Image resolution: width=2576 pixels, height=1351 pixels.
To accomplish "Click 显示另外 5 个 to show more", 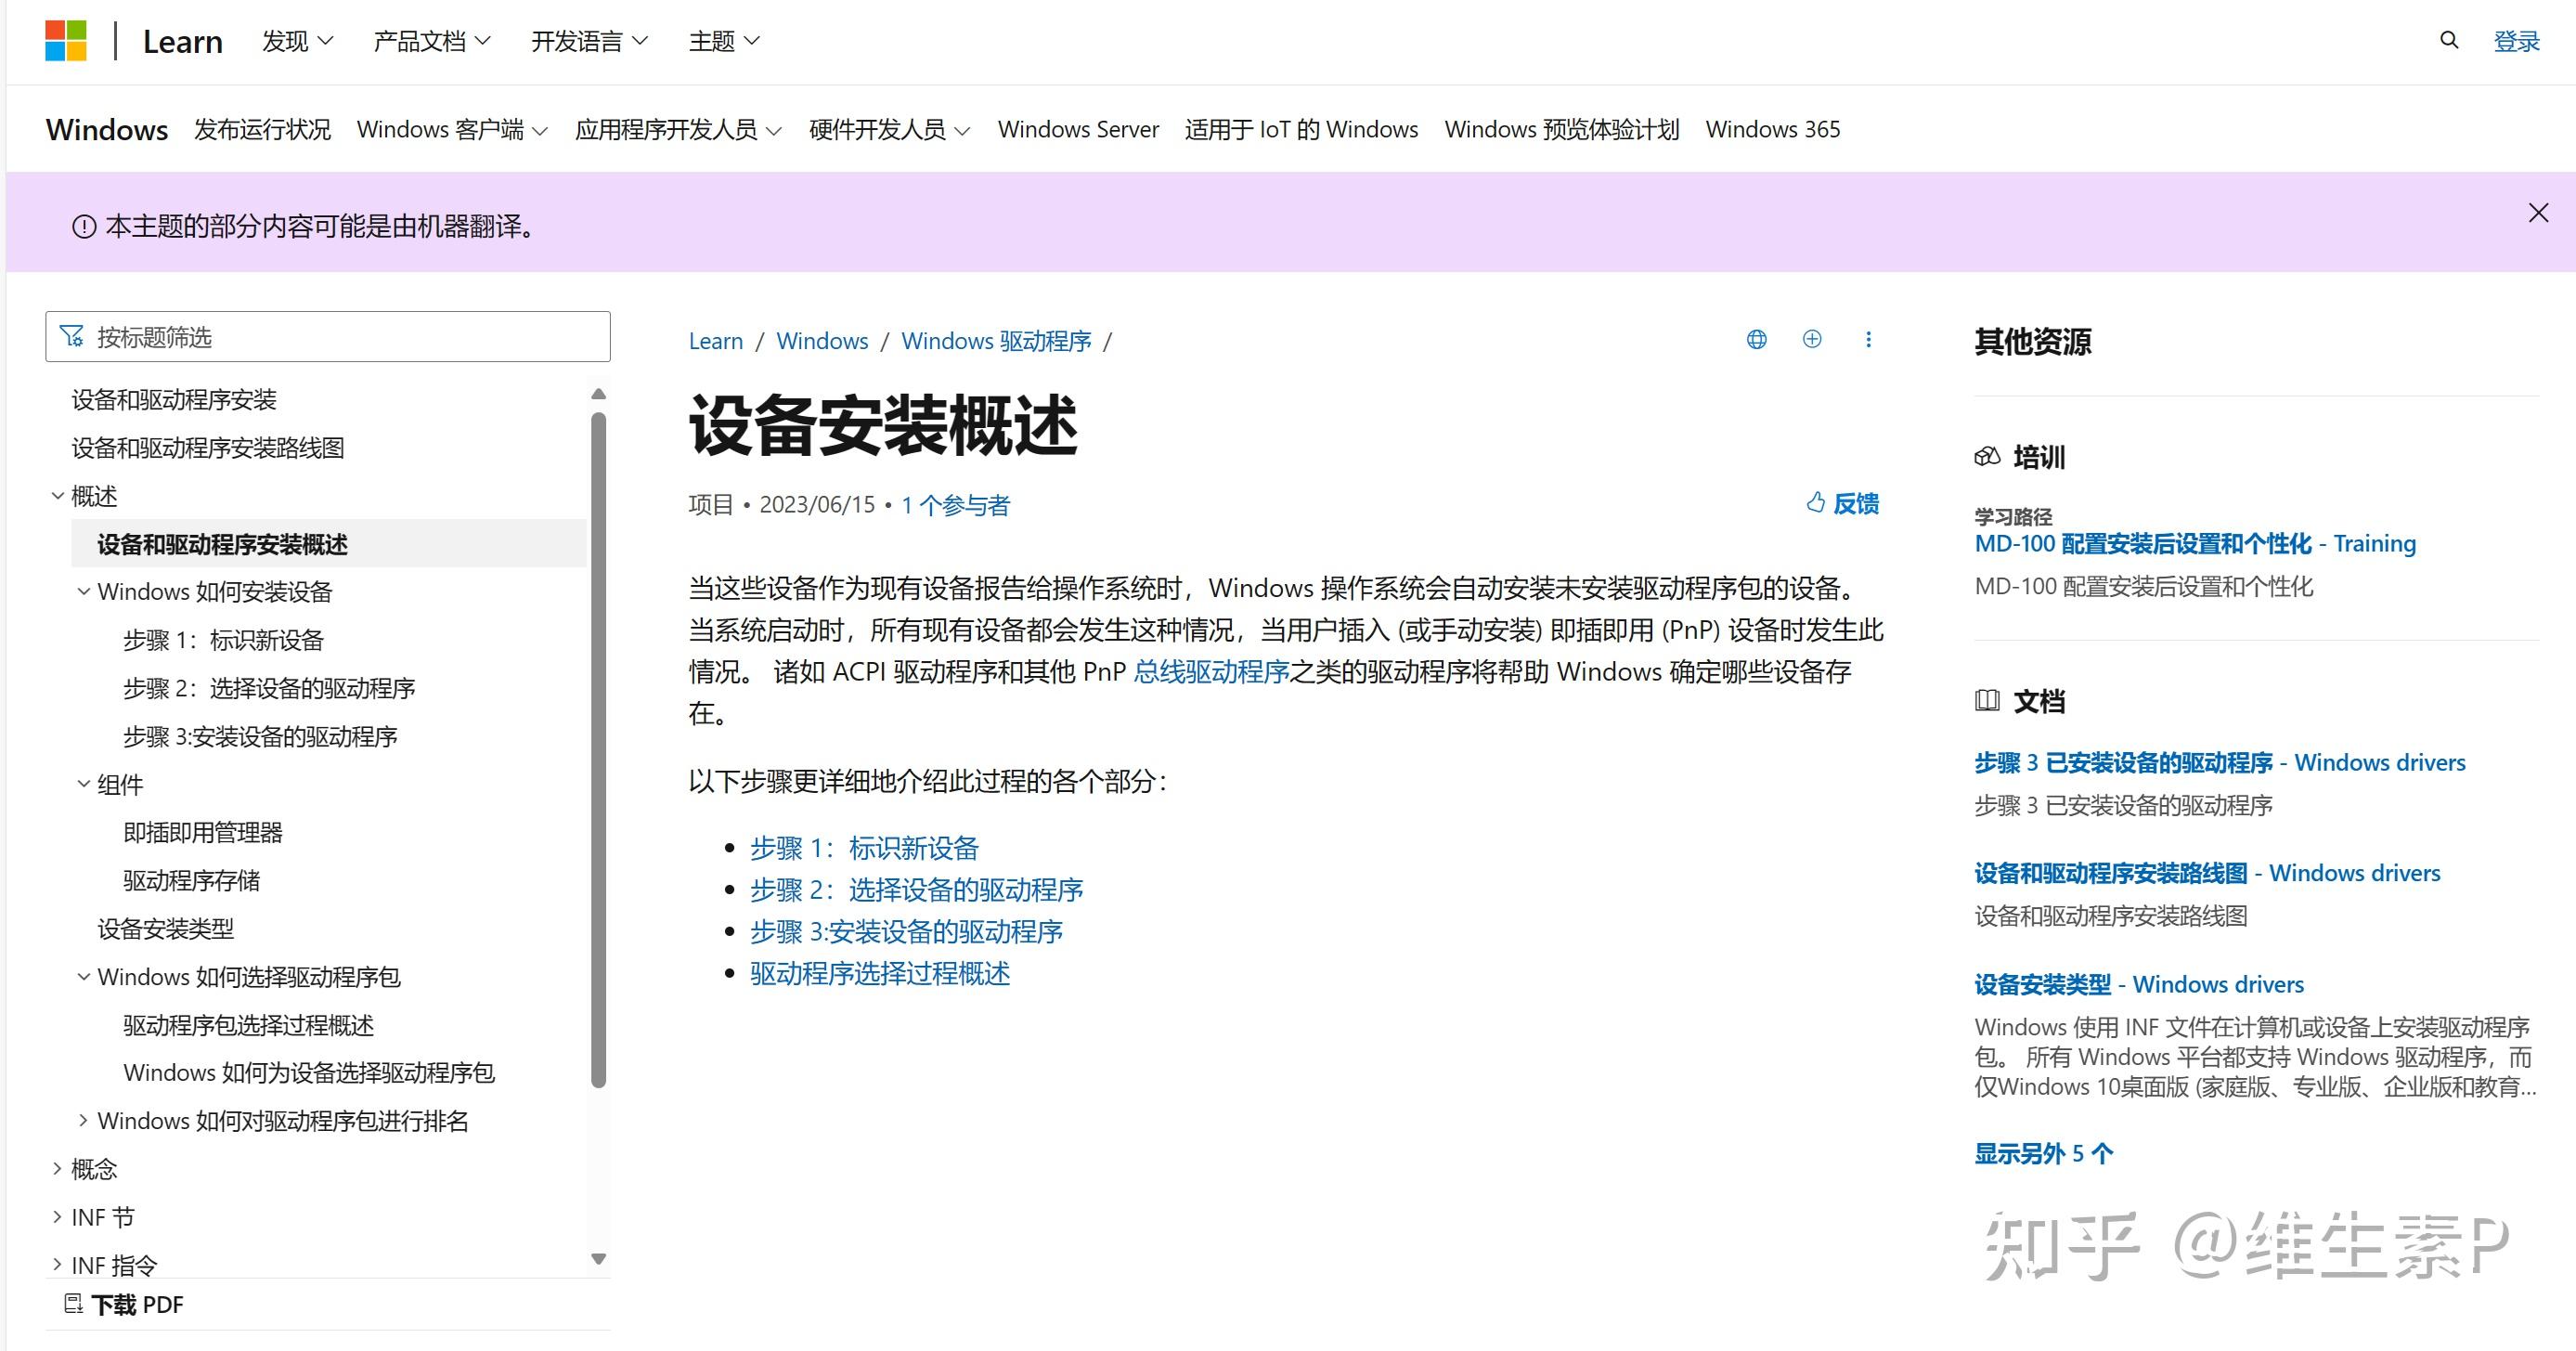I will pyautogui.click(x=2043, y=1154).
